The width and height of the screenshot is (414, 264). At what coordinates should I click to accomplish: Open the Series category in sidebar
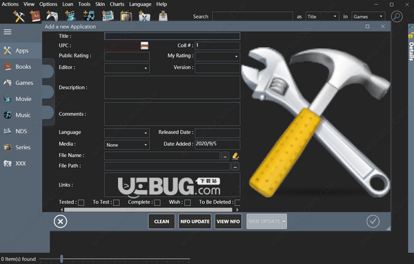click(x=21, y=147)
